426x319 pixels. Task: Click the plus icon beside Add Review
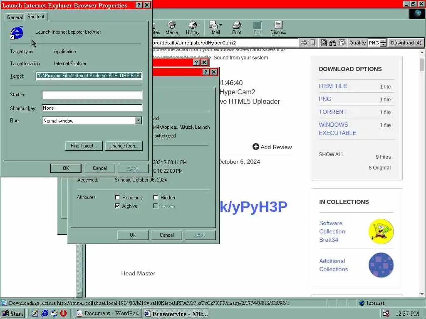[256, 147]
